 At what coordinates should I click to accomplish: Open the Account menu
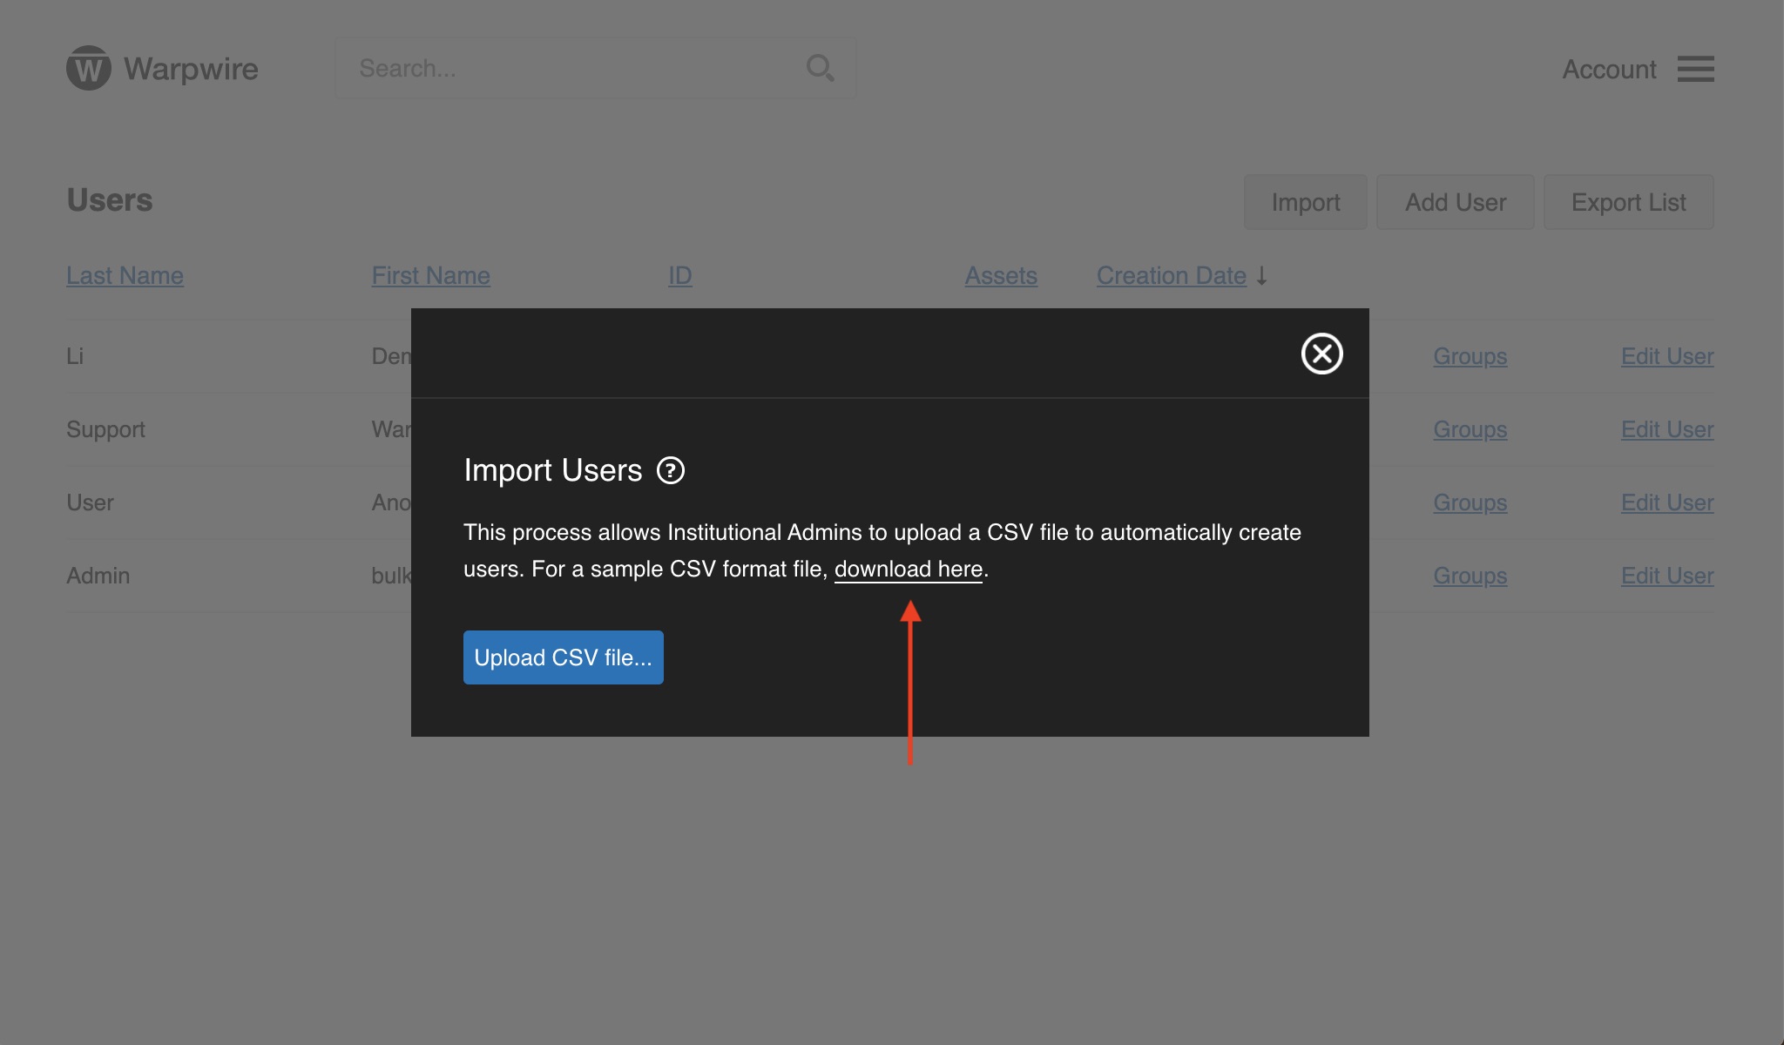1608,69
